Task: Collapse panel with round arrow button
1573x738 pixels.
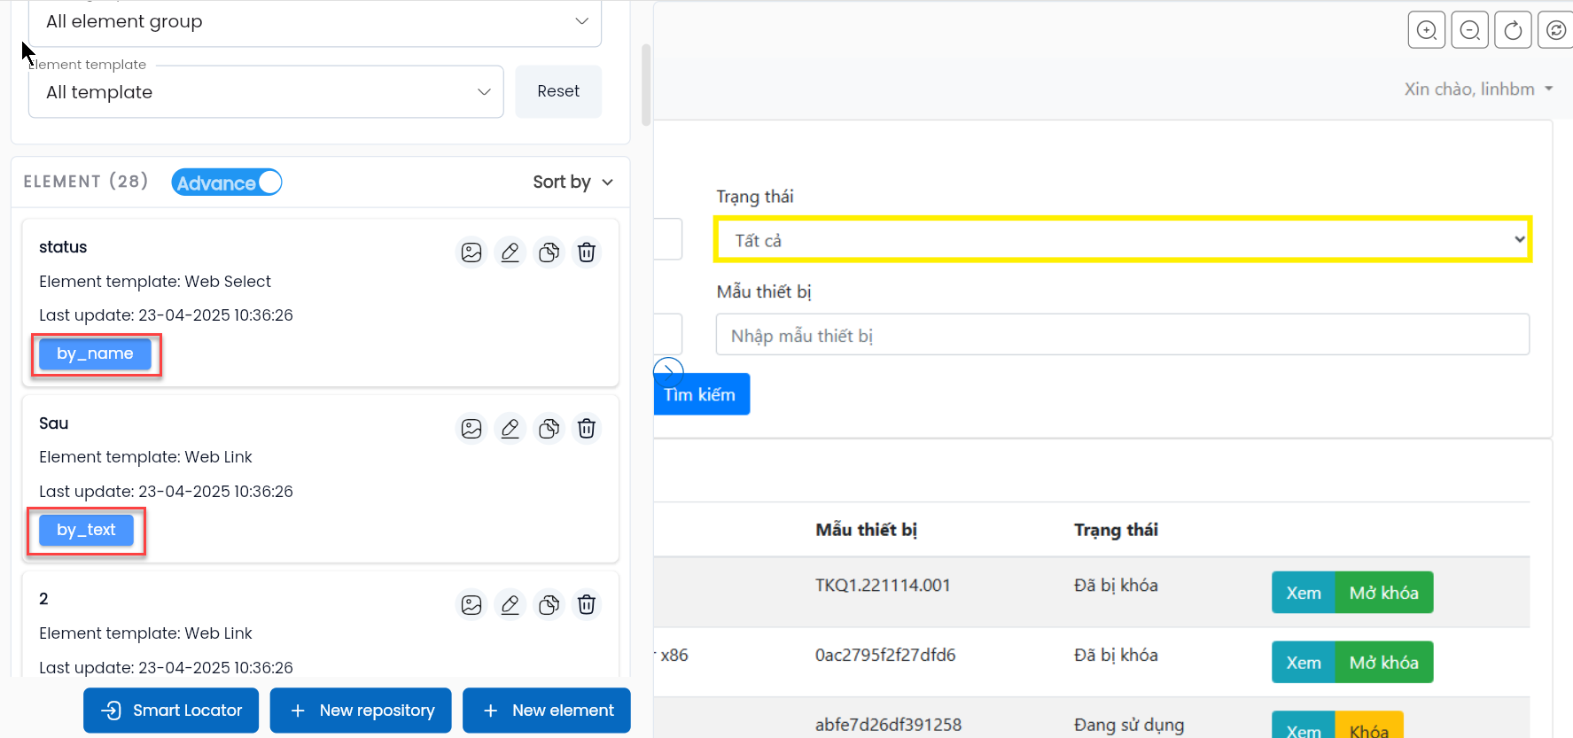Action: coord(668,370)
